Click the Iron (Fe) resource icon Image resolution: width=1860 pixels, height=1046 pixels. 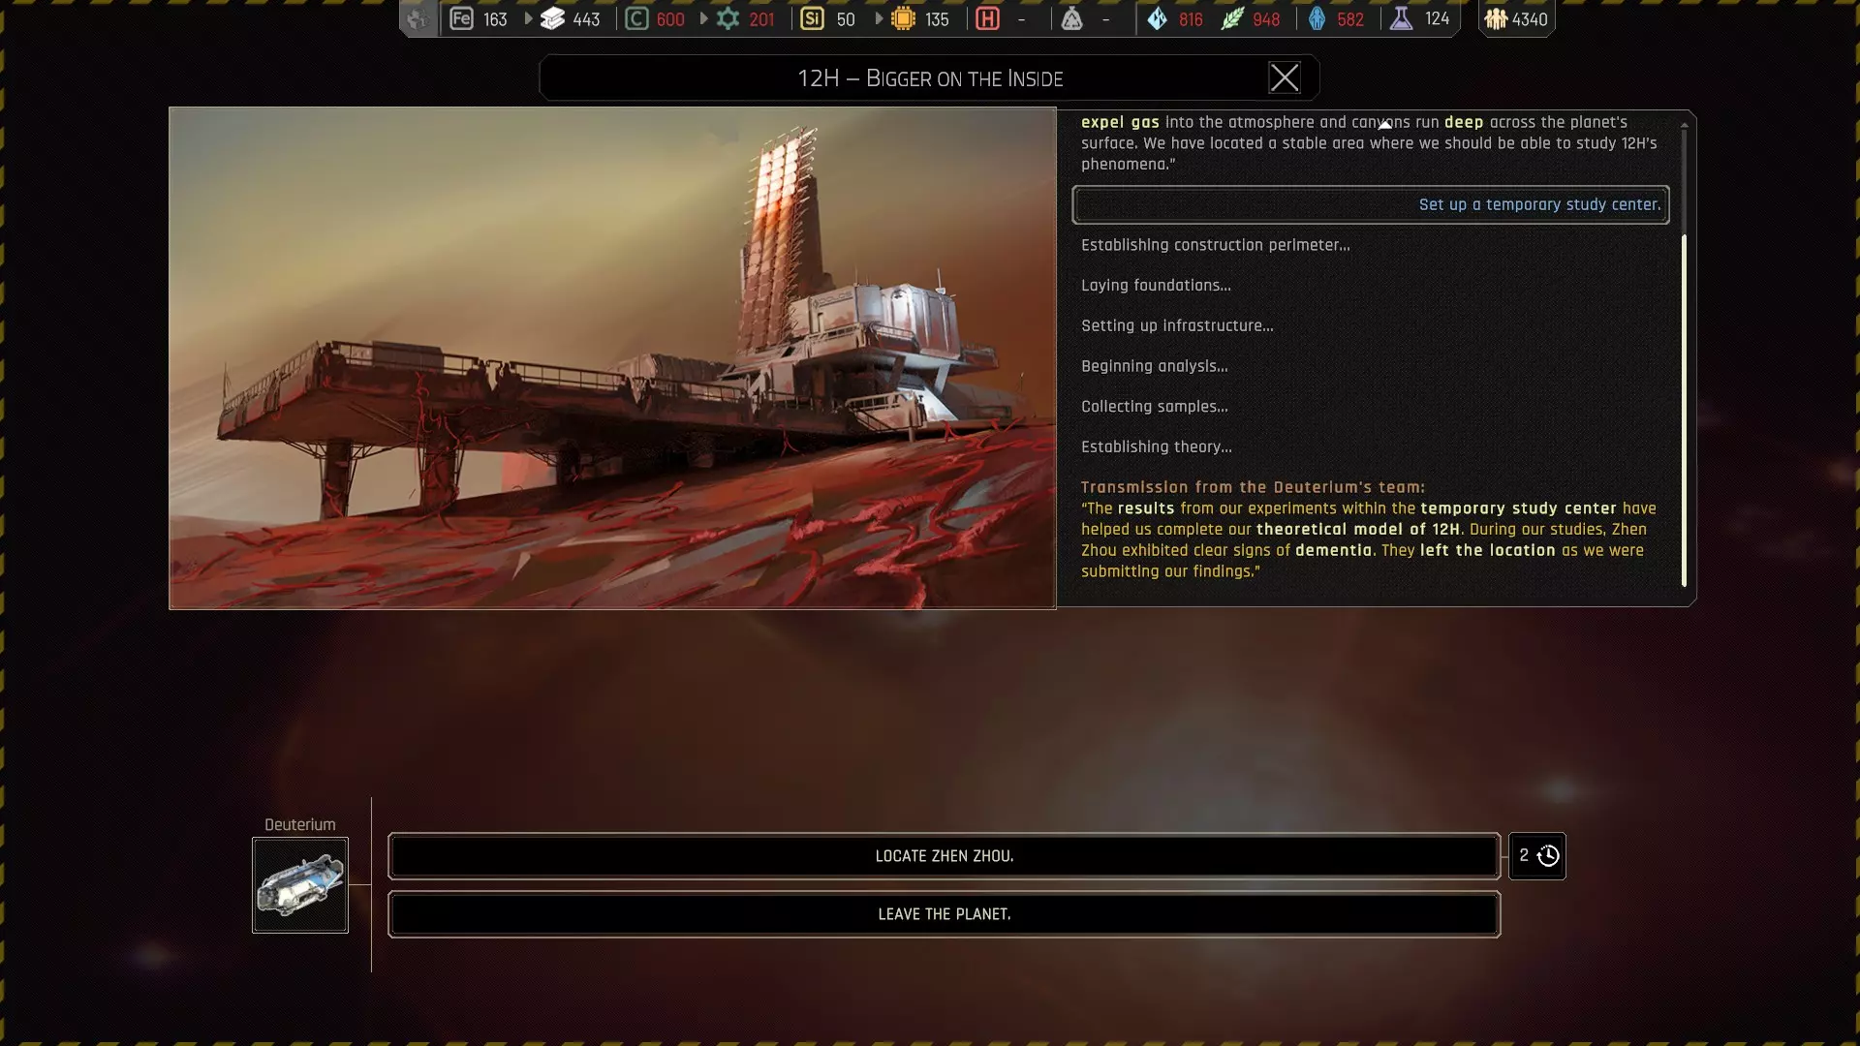click(462, 18)
